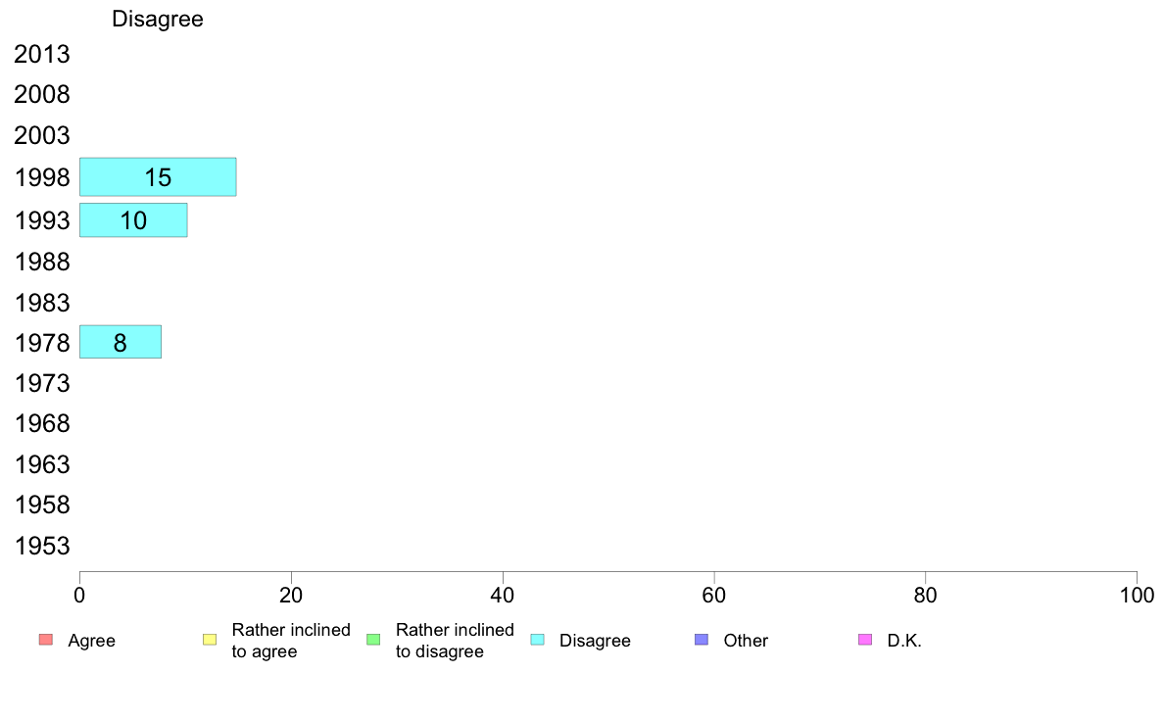
Task: Click the 100 tick on x-axis
Action: (x=1137, y=595)
